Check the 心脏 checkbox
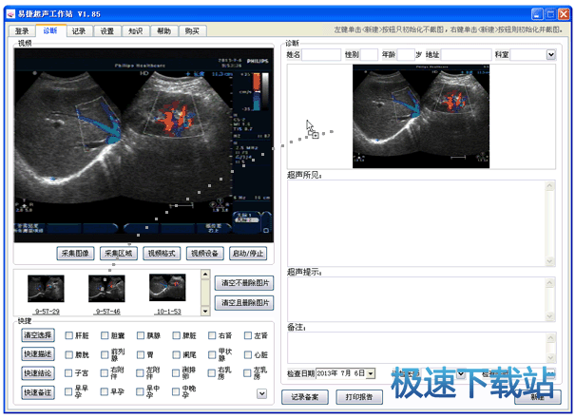The height and width of the screenshot is (418, 575). (248, 354)
